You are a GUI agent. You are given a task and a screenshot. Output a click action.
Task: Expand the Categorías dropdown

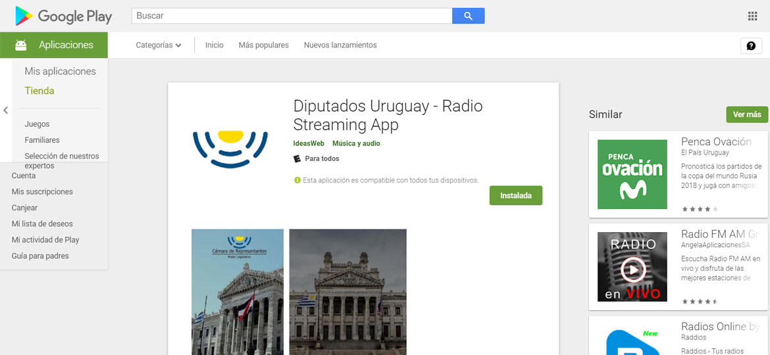click(x=159, y=45)
